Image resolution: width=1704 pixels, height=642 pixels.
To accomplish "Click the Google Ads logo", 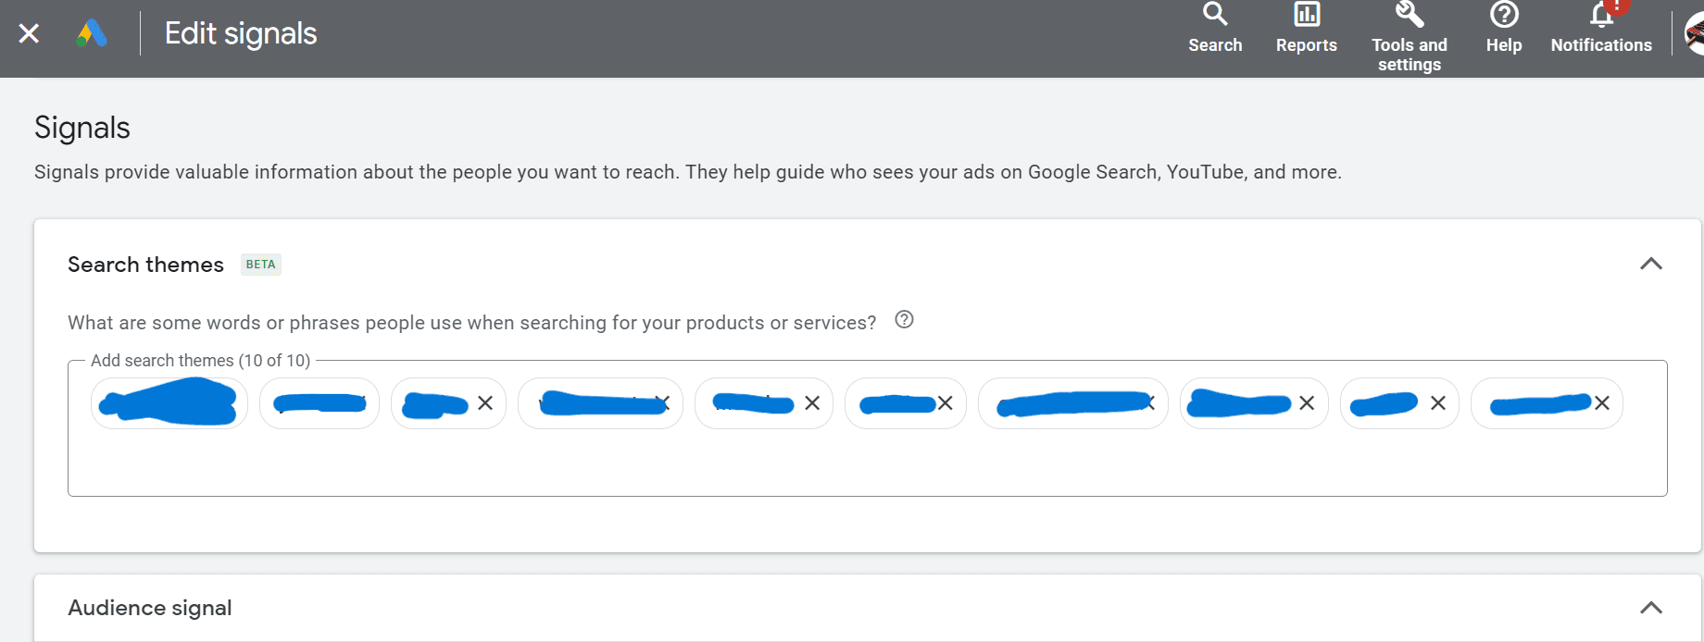I will 92,33.
